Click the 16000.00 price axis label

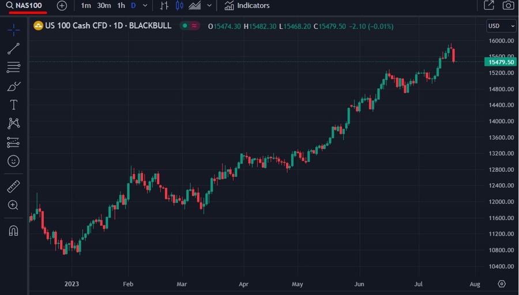pos(501,41)
